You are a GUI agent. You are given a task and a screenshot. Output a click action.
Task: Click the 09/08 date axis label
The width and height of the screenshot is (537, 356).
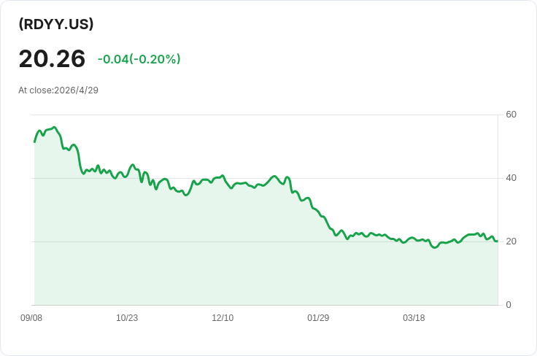(x=31, y=318)
